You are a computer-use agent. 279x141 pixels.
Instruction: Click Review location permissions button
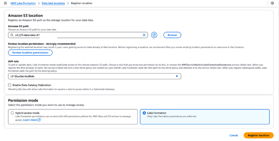[30, 53]
